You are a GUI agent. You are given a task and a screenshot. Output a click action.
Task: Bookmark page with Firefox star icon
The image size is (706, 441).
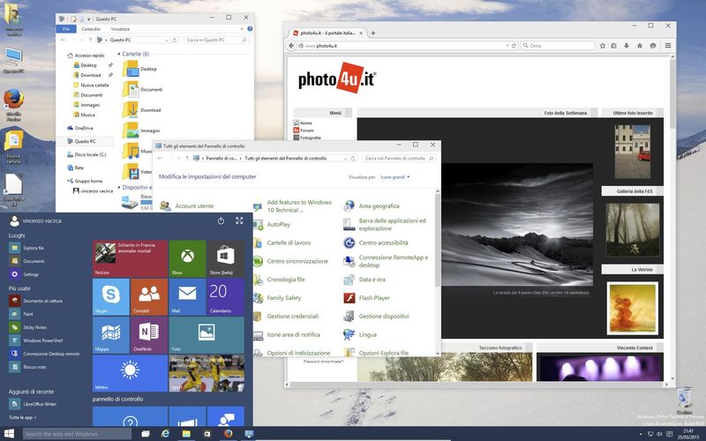(603, 46)
